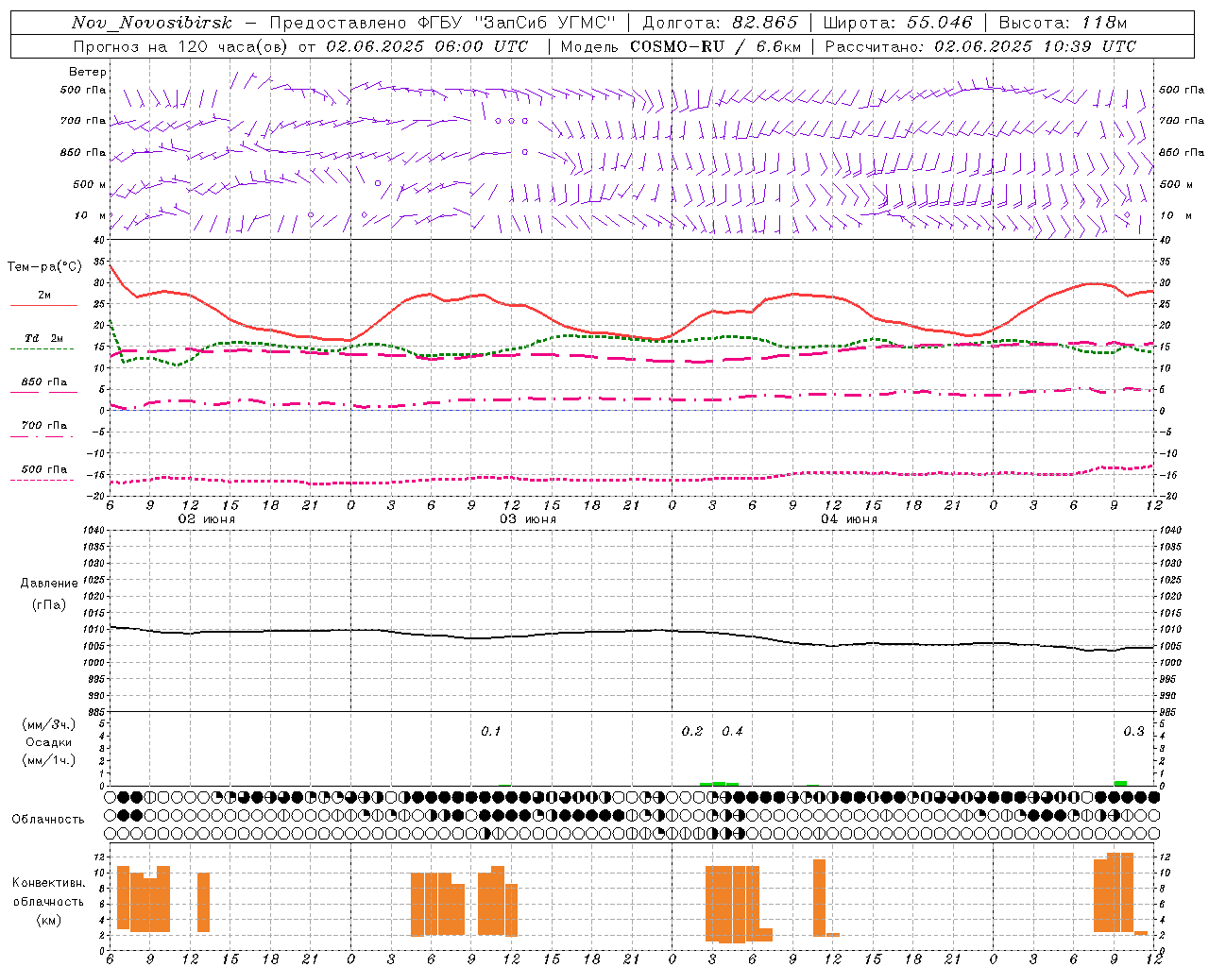Click the 0.2 precipitation amount value
Screen dimensions: 1209x967
click(692, 731)
